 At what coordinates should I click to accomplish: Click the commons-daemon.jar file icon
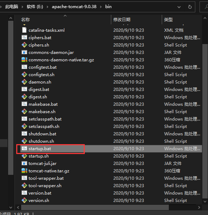tap(24, 52)
